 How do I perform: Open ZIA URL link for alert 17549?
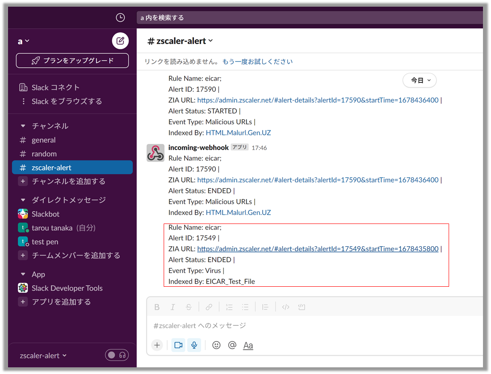tap(318, 248)
